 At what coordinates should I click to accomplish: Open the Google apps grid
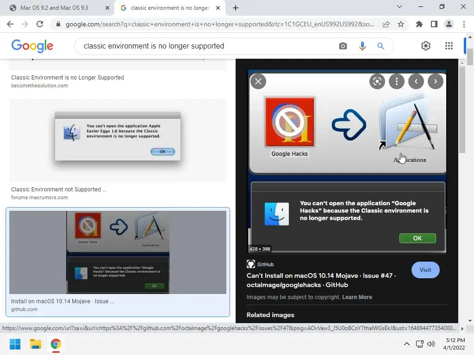click(x=449, y=46)
